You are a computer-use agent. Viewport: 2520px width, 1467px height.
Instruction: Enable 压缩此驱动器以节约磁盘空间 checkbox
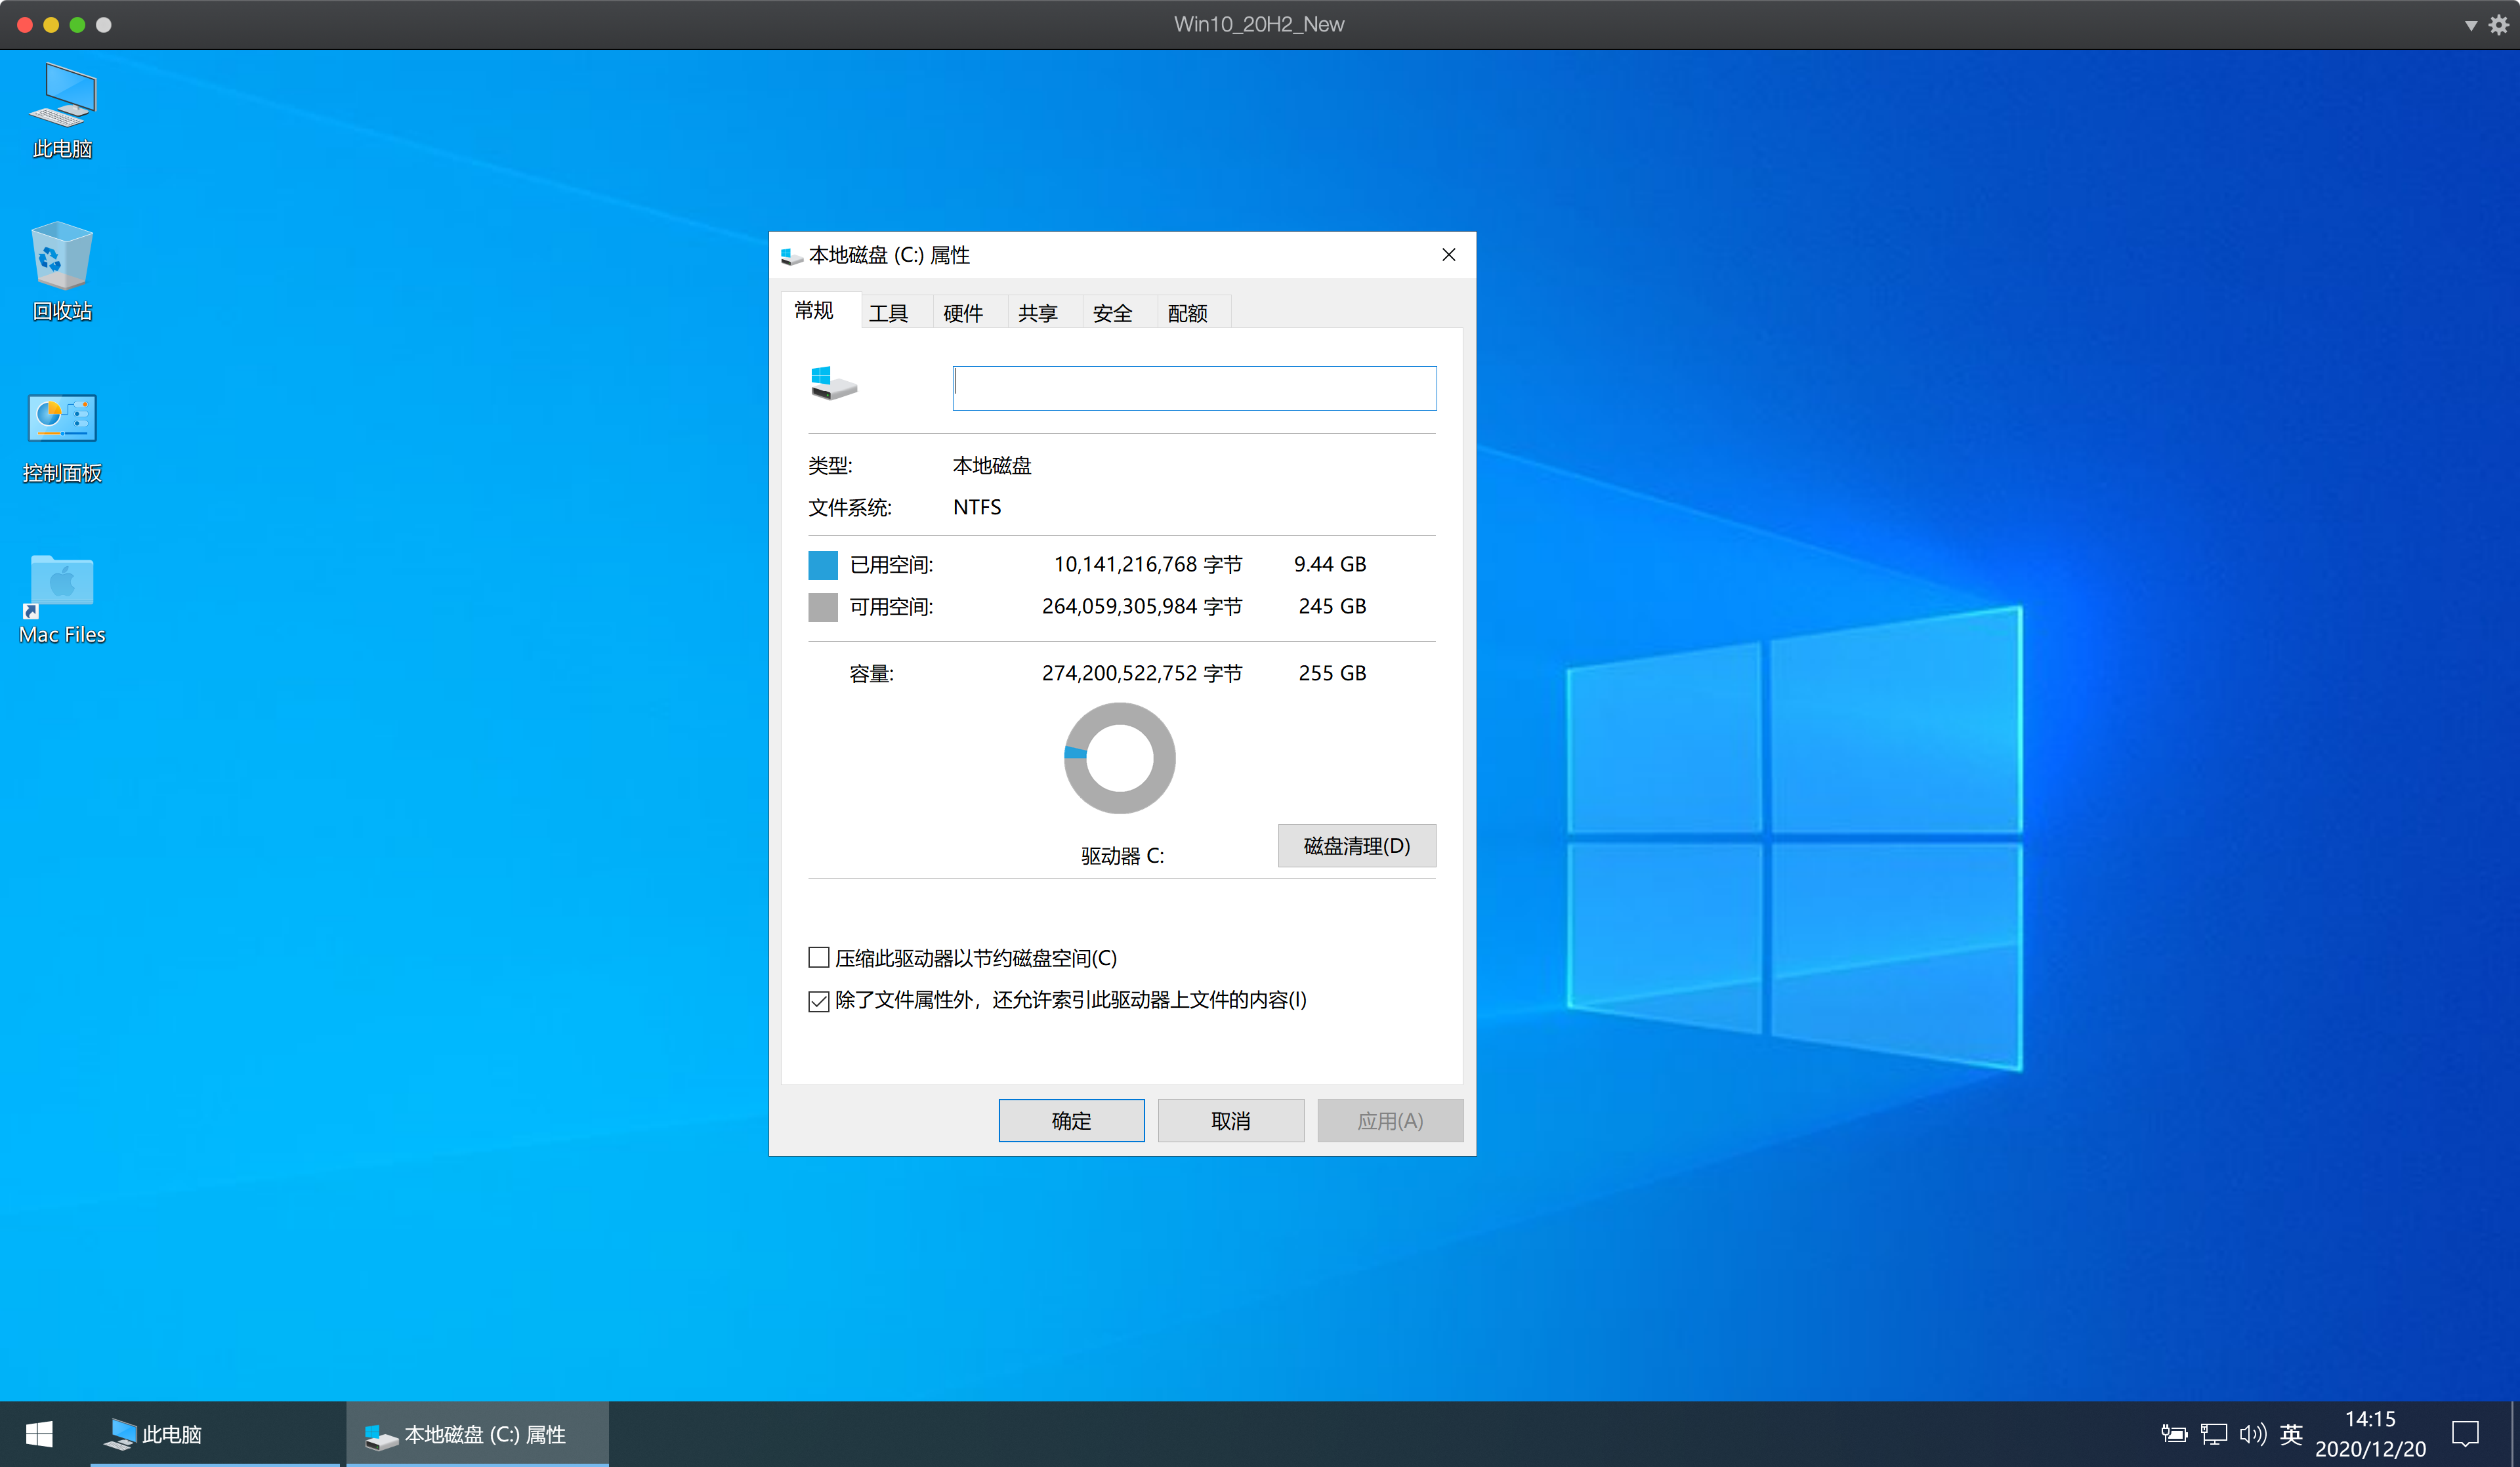pos(819,958)
